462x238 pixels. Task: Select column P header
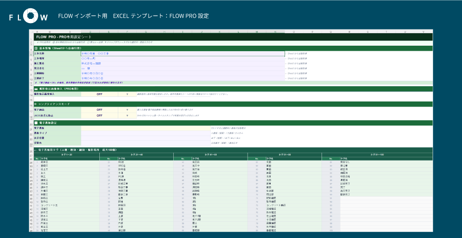(312, 31)
